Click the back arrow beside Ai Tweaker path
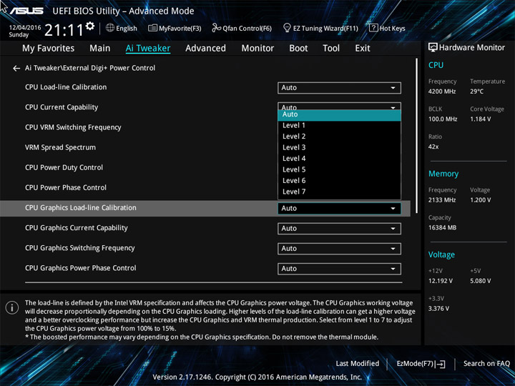This screenshot has height=386, width=515. click(x=16, y=69)
